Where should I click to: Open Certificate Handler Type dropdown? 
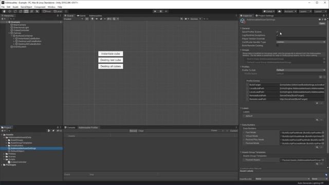[x=301, y=42]
